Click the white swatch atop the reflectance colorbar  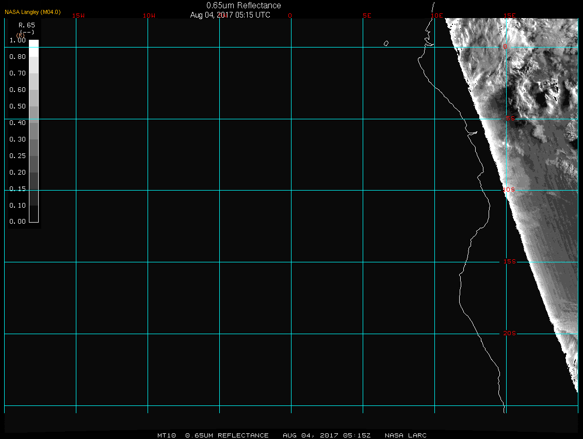click(34, 44)
